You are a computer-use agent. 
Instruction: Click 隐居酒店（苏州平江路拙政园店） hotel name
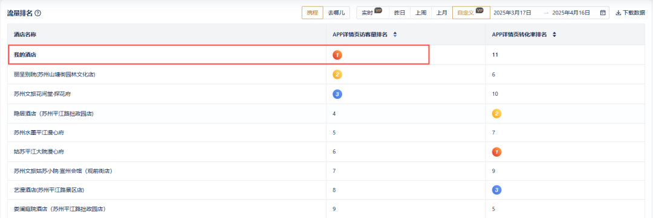click(54, 114)
